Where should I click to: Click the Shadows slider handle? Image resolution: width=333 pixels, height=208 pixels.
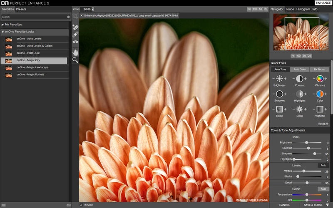pos(315,154)
